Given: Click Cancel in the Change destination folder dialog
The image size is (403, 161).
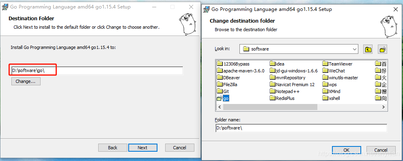Looking at the screenshot, I should point(381,150).
